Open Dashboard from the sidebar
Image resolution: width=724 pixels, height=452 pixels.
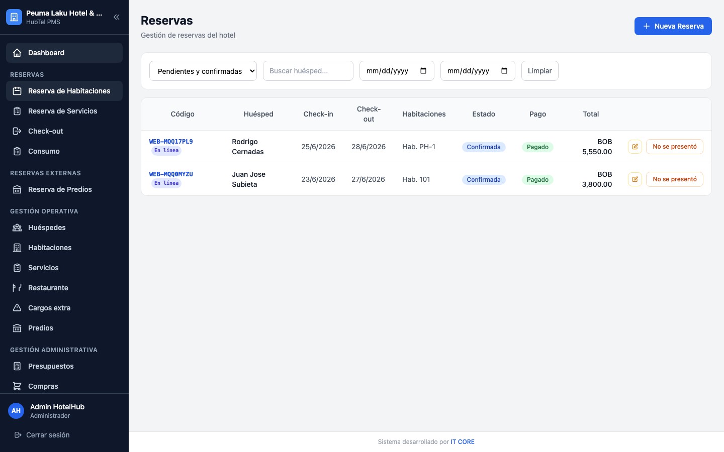pos(64,53)
